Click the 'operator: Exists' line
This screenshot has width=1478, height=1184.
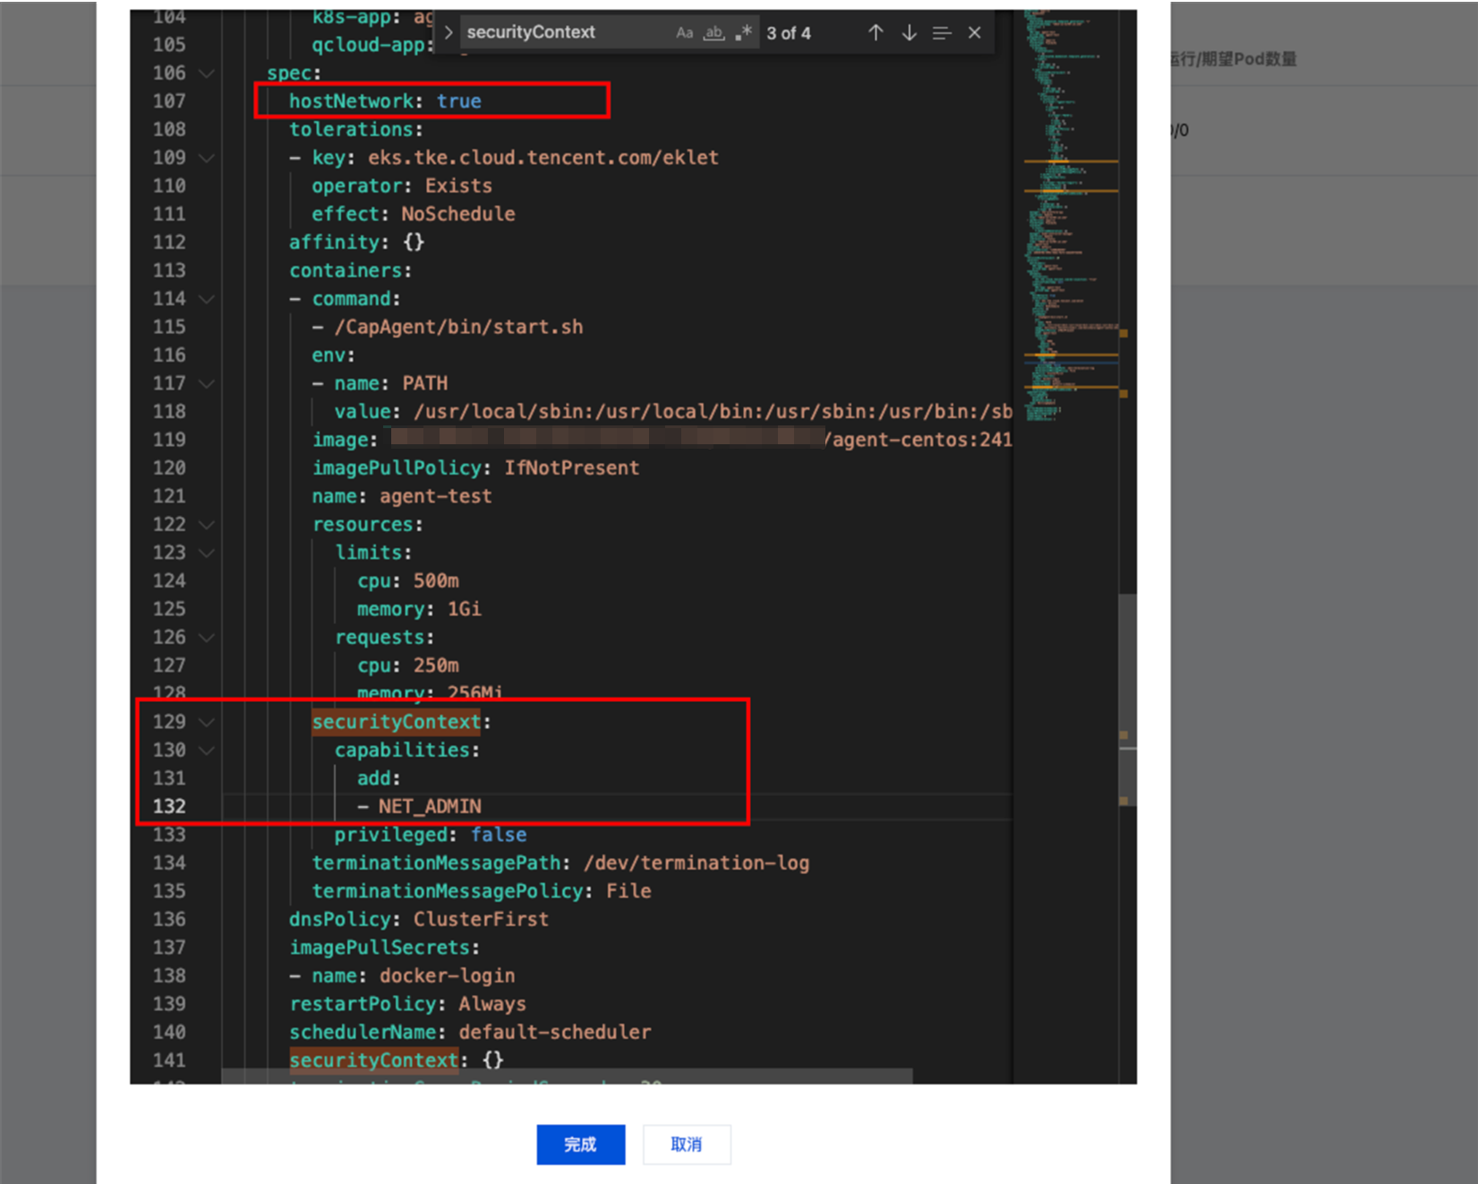coord(402,186)
